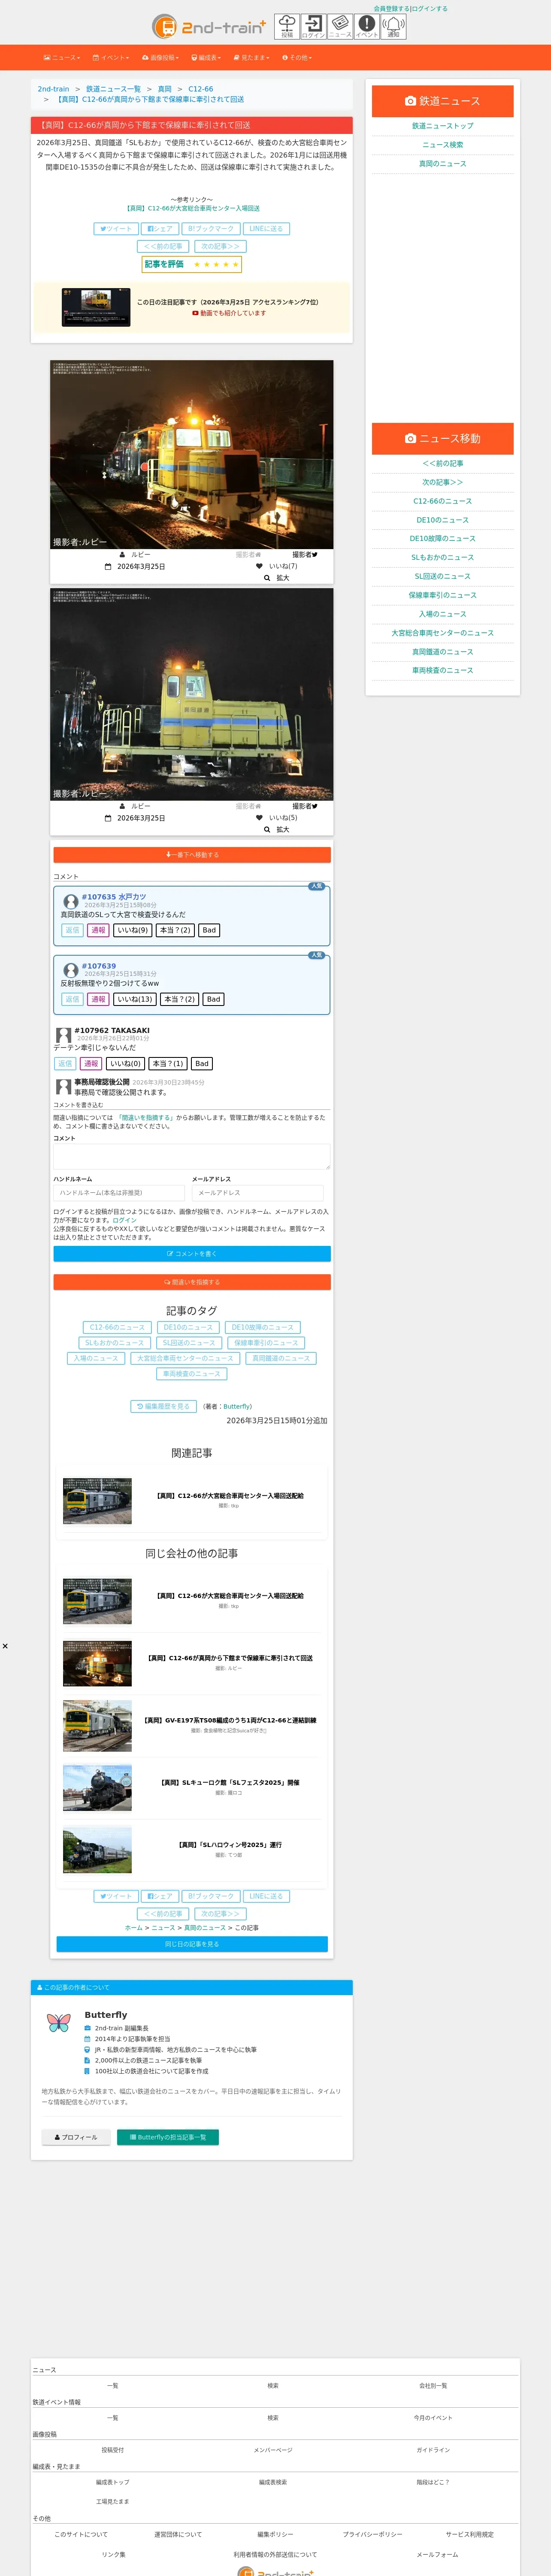551x2576 pixels.
Task: Open footer link 編成表検索
Action: click(x=273, y=2482)
